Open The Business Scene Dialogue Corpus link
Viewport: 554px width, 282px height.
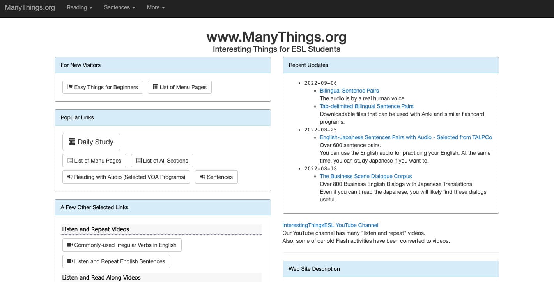(366, 176)
